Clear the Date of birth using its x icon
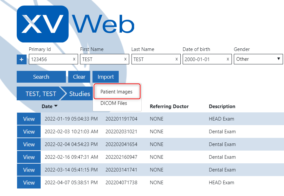Screen dimensions: 284x196 tap(228, 59)
